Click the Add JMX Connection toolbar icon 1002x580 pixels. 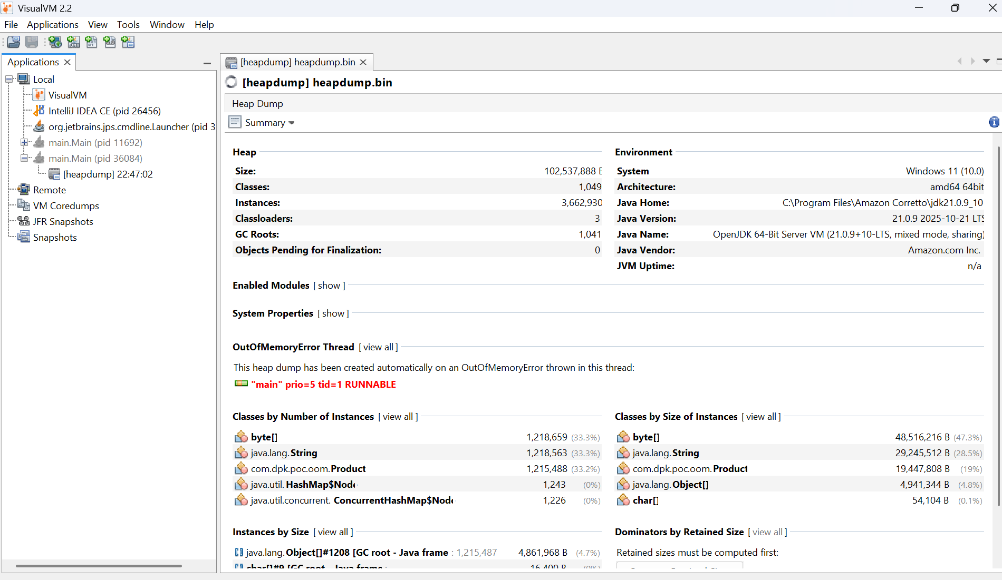point(73,42)
